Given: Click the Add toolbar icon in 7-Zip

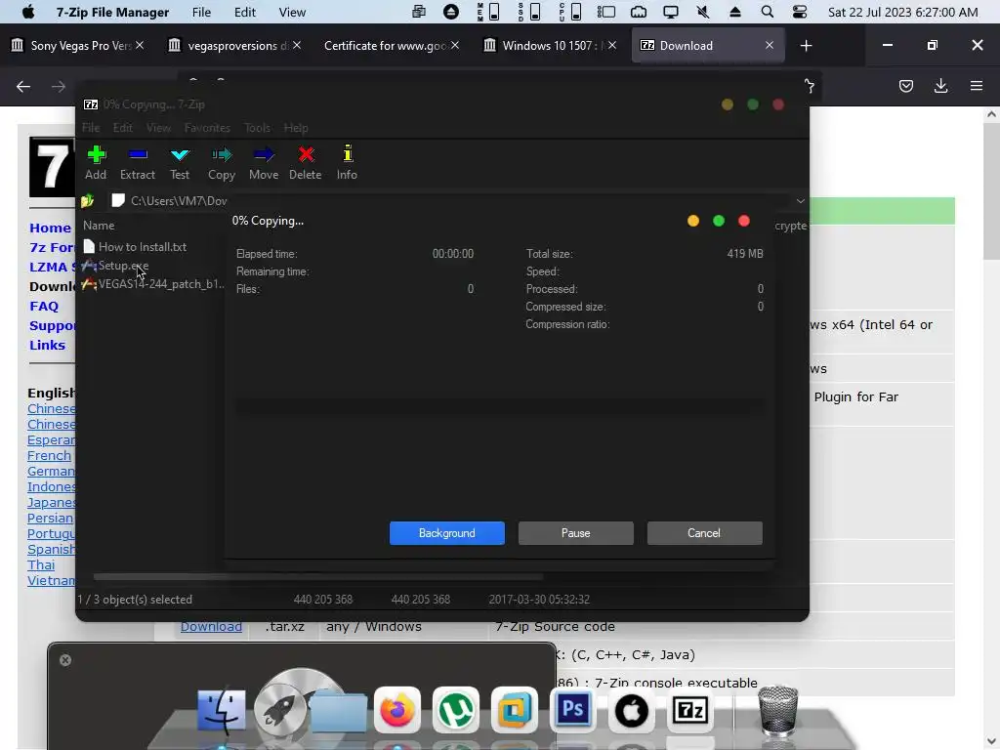Looking at the screenshot, I should coord(96,163).
